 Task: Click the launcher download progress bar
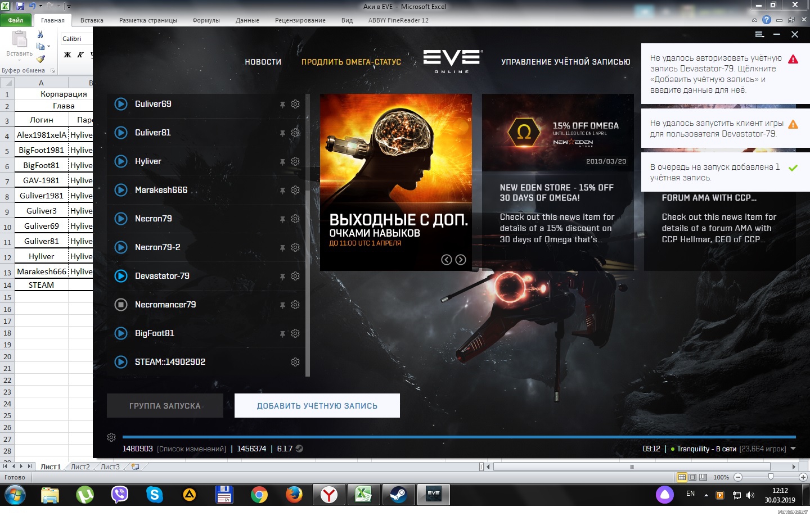[459, 437]
